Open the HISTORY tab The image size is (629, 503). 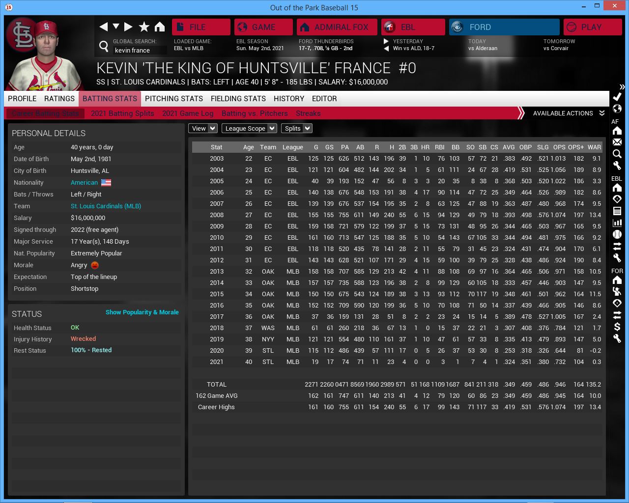[x=289, y=99]
